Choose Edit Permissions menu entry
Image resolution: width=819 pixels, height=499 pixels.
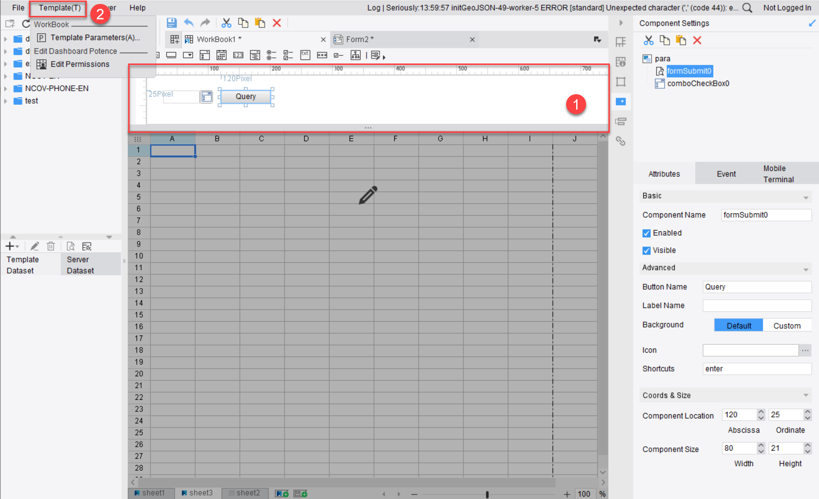[x=79, y=64]
